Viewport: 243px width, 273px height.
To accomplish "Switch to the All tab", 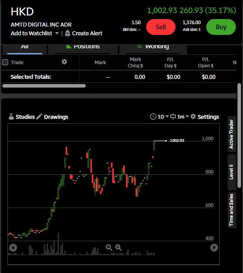I will [24, 49].
